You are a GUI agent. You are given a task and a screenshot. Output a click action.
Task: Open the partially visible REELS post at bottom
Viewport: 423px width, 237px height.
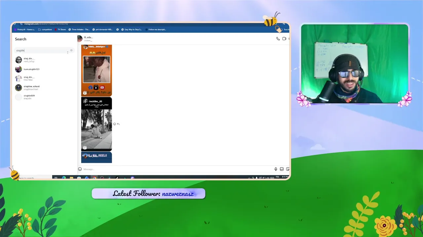point(96,157)
